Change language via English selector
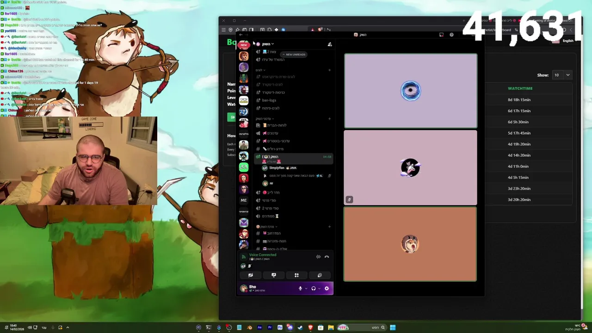Screen dimensions: 592x333 563,41
